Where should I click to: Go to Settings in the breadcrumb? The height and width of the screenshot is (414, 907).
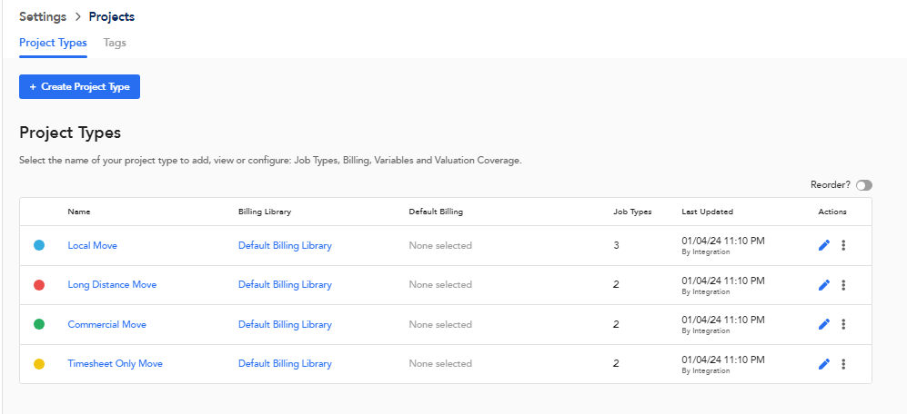click(x=43, y=16)
